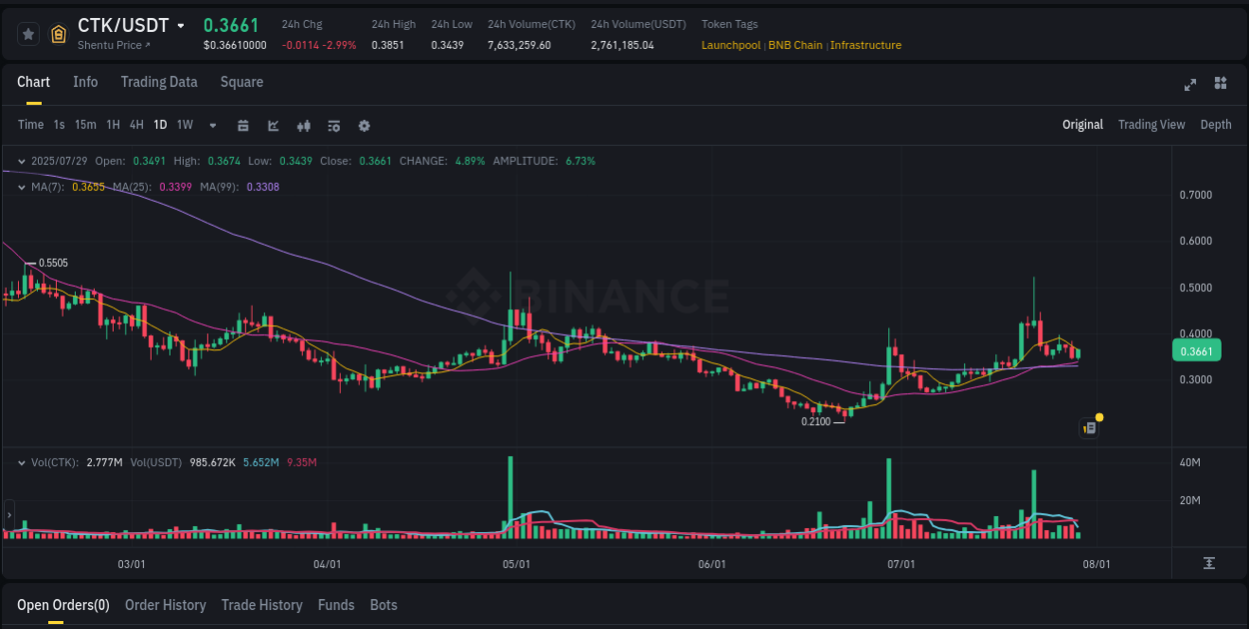Expand more time intervals next to 1W
Screen dimensions: 1249x629
point(212,126)
